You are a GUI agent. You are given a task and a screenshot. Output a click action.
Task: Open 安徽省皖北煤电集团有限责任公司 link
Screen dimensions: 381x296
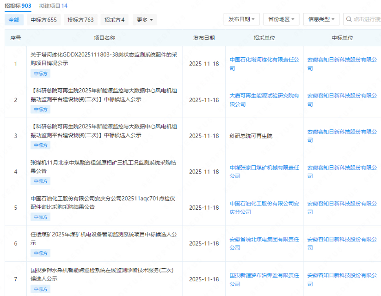coord(264,244)
